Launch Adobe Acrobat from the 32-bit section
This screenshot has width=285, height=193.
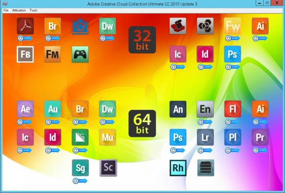(x=25, y=26)
